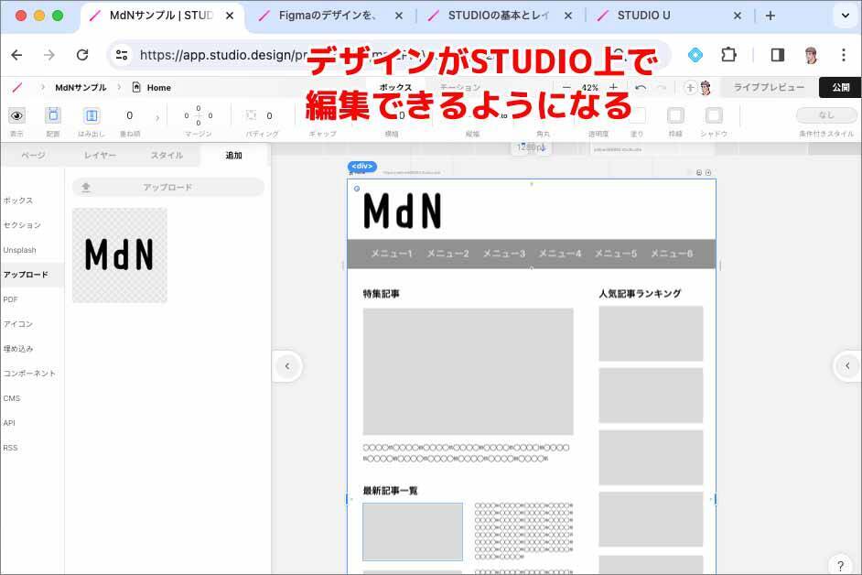Toggle the border (枠線) option

(675, 115)
